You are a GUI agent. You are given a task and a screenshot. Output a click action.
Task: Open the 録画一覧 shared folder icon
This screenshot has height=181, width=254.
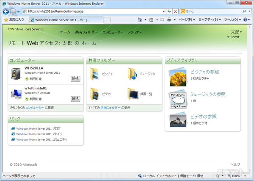(x=133, y=94)
